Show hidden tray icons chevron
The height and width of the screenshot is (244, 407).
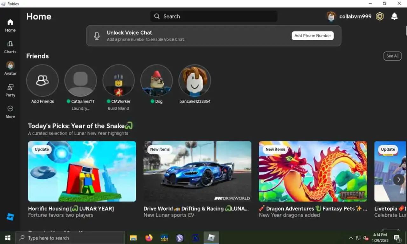(351, 238)
